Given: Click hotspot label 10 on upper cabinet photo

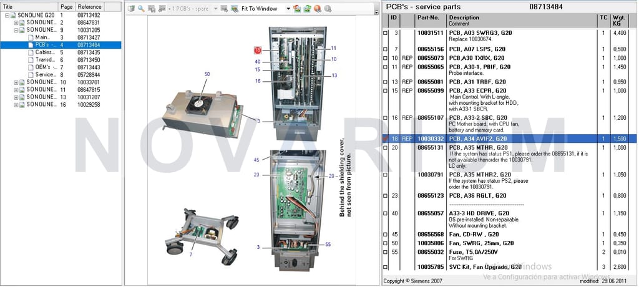Looking at the screenshot, I should (x=334, y=59).
